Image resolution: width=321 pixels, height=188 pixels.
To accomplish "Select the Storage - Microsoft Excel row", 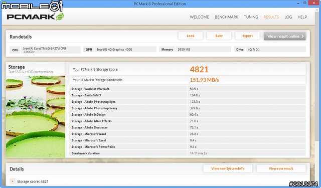I will tap(188, 140).
